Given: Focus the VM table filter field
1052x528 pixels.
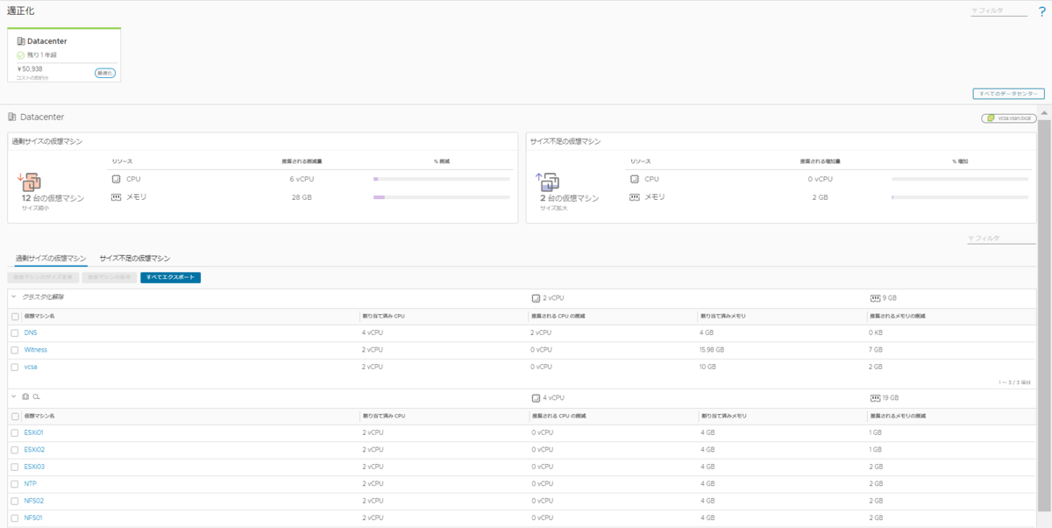Looking at the screenshot, I should 1001,239.
